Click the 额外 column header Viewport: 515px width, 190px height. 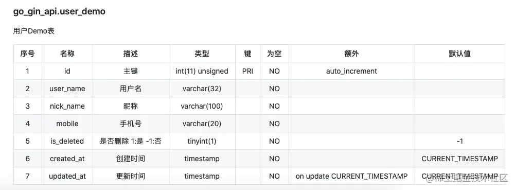pos(352,54)
